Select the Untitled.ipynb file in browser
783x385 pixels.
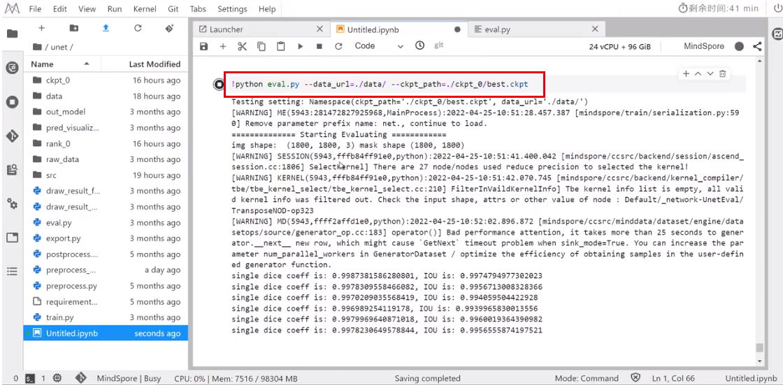pyautogui.click(x=106, y=333)
